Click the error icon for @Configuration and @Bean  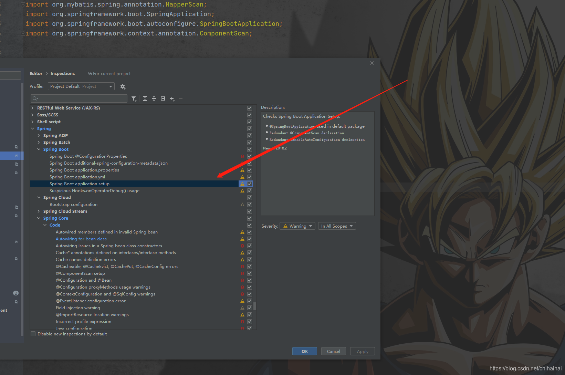242,280
